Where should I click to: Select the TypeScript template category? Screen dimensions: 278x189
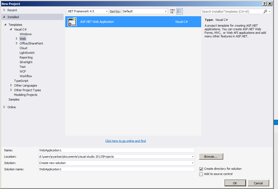21,81
